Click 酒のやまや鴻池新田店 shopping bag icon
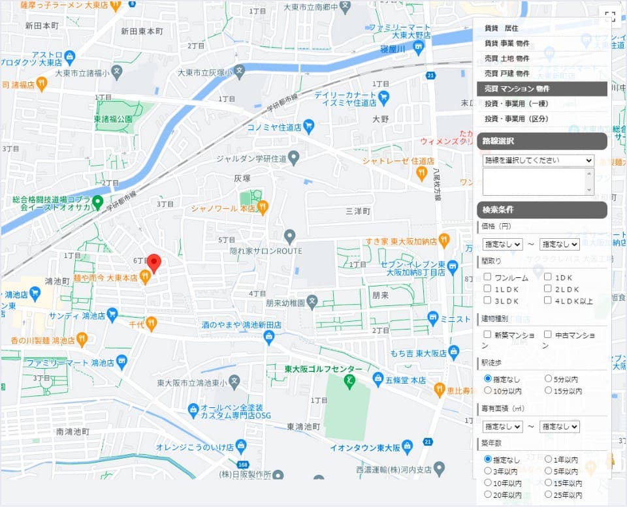This screenshot has width=627, height=507. (269, 337)
